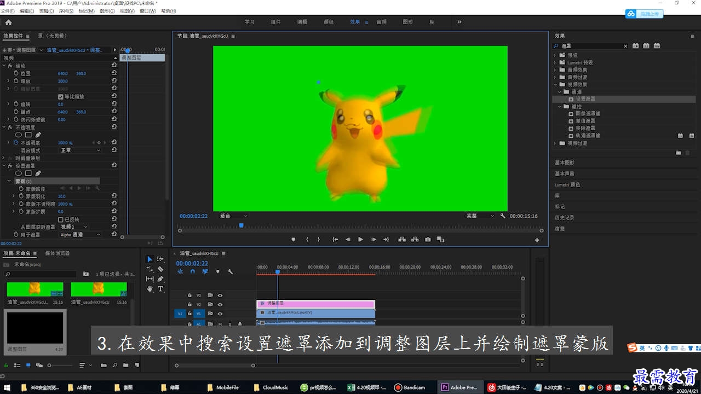Open the 基本声音 panel

565,173
